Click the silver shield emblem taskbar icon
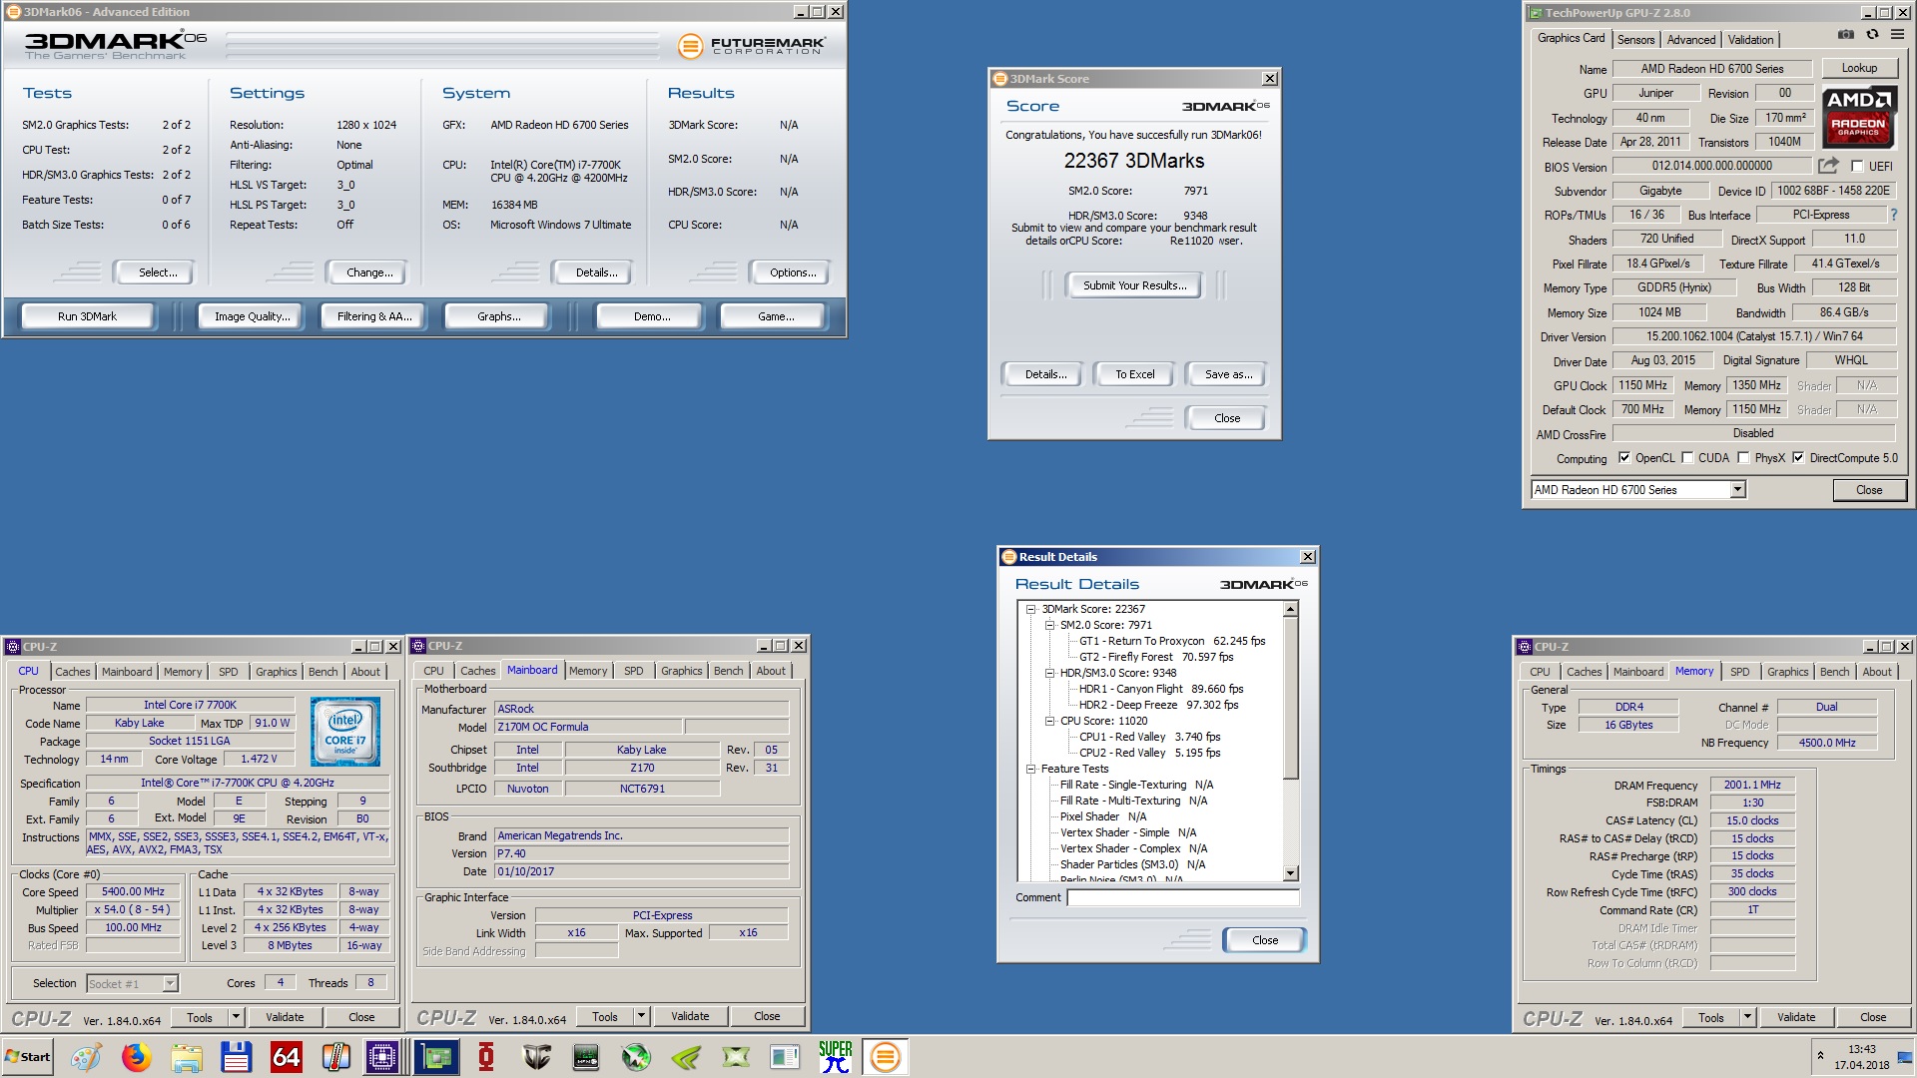Viewport: 1917px width, 1078px height. pyautogui.click(x=536, y=1056)
